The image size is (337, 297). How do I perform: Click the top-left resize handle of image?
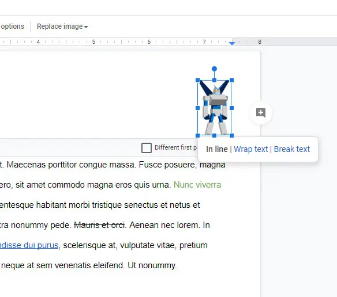coord(198,81)
